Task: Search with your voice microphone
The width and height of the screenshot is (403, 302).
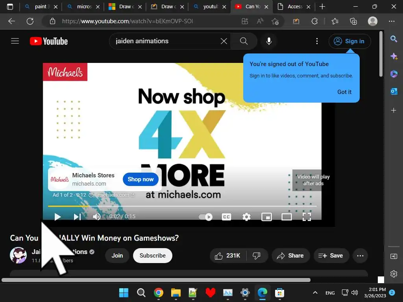Action: coord(269,41)
